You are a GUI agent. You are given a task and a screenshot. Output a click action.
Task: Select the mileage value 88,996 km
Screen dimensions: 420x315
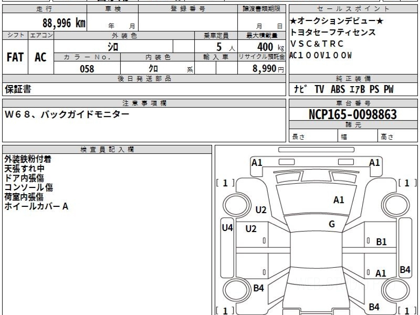click(64, 23)
